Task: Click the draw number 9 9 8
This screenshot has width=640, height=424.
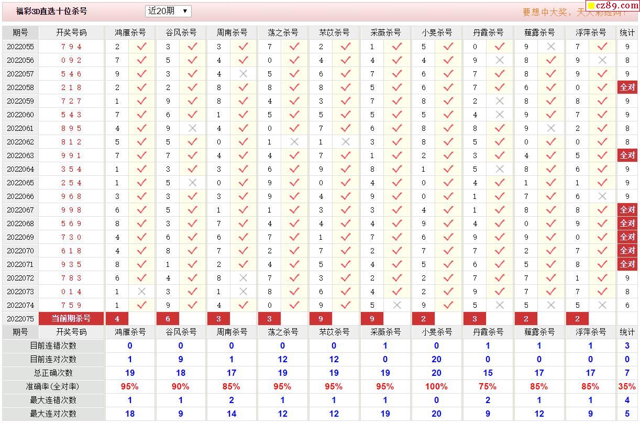Action: pyautogui.click(x=71, y=210)
